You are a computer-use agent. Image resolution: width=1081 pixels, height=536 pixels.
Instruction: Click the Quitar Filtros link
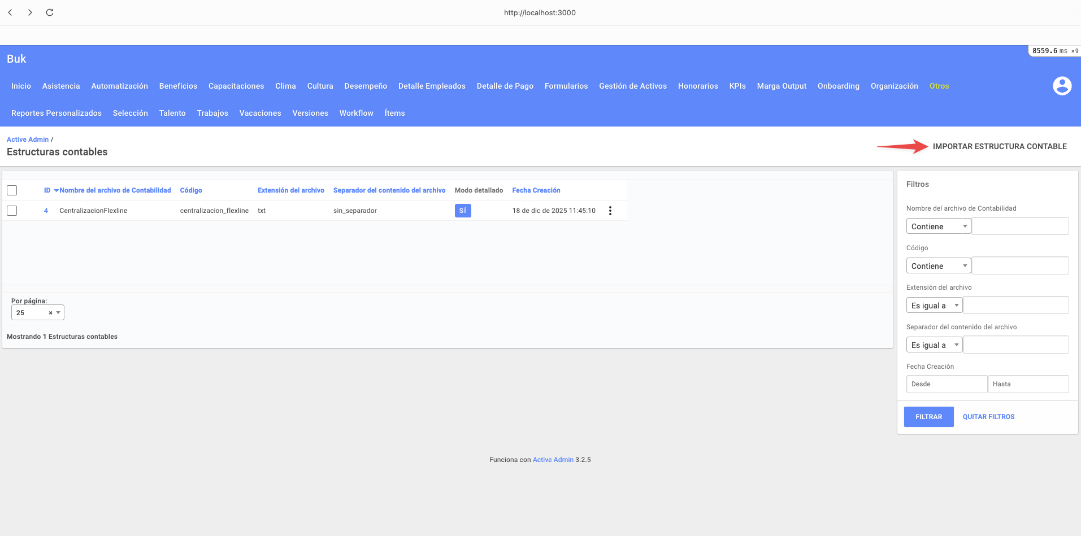click(988, 417)
